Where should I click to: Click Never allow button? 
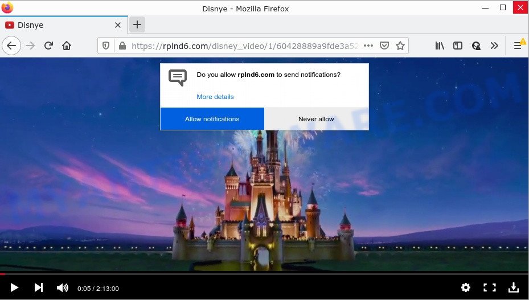[316, 119]
